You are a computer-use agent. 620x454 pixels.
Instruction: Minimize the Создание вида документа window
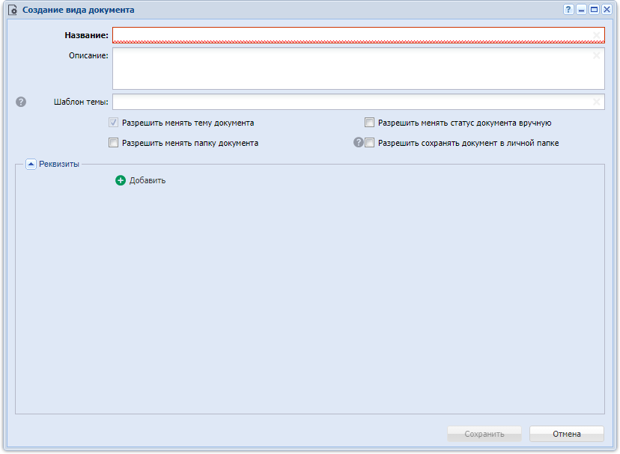(581, 10)
